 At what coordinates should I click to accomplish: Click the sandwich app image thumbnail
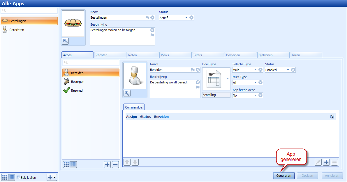pos(73,23)
